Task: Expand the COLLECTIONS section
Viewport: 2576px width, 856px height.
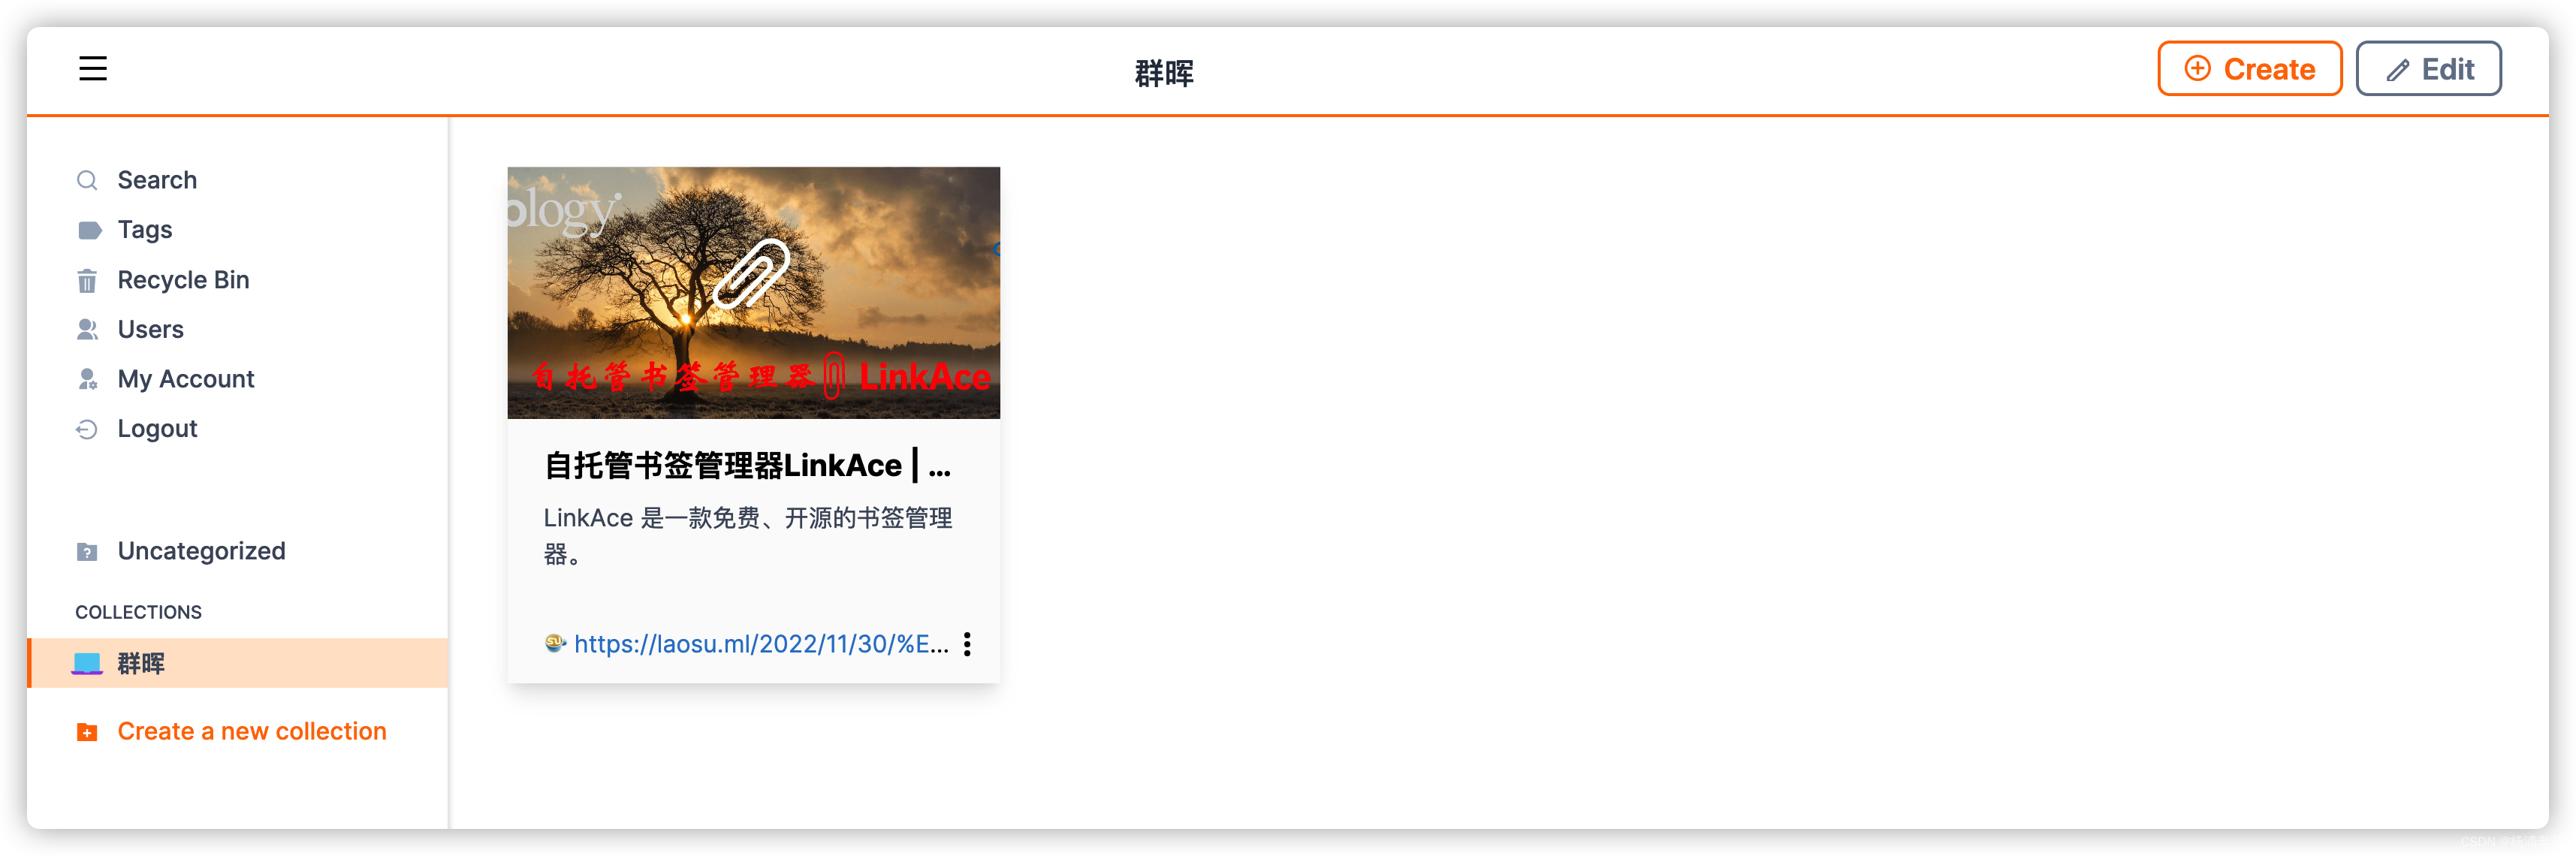Action: tap(138, 610)
